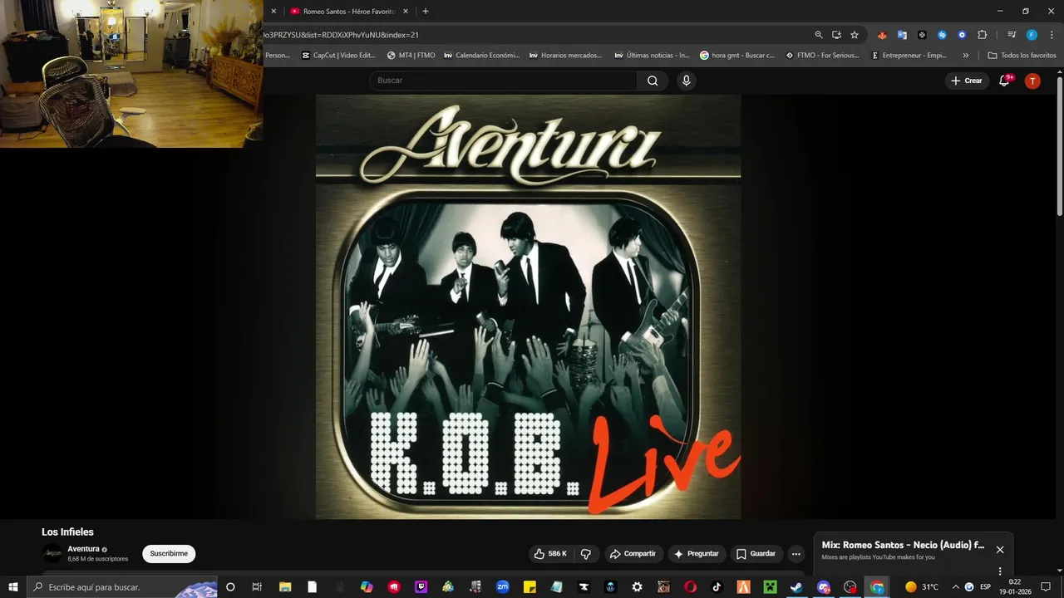
Task: Open "hora gmt - Buscar" bookmark
Action: [737, 55]
